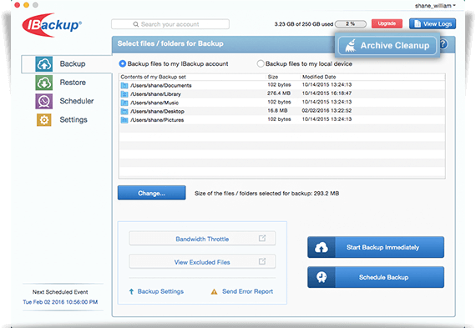Click the Modified Date column header
Viewport: 476px width, 328px height.
pos(319,77)
